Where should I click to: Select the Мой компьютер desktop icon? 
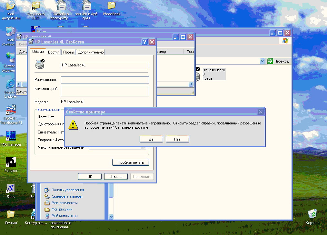click(9, 36)
